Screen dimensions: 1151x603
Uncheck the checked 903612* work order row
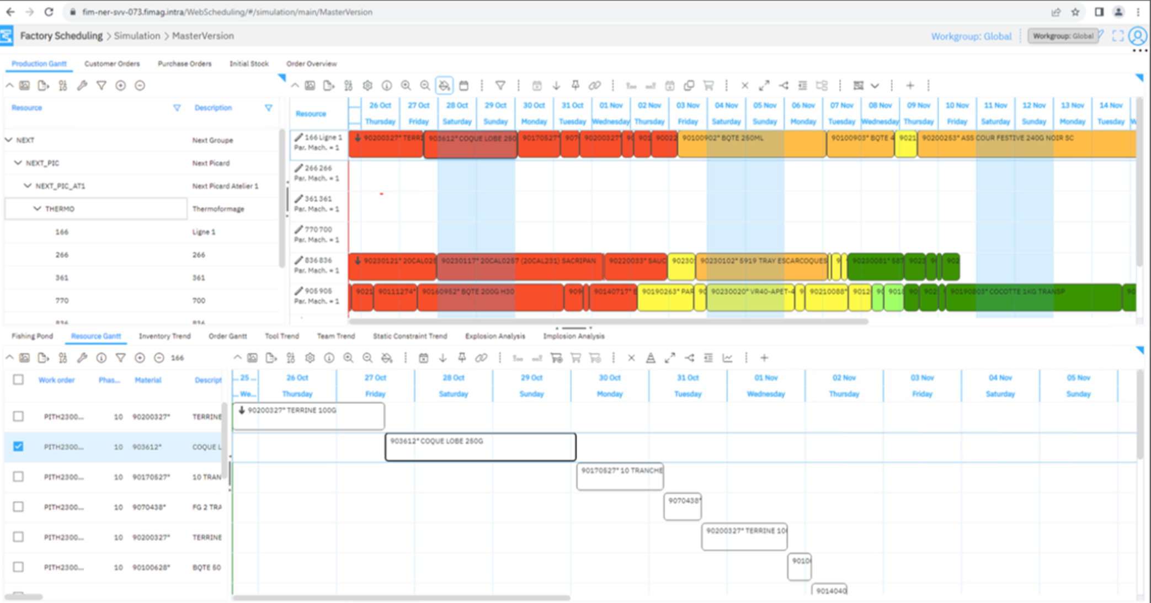click(18, 446)
